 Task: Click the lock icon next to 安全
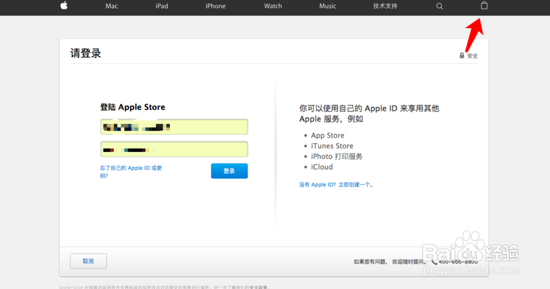coord(461,56)
